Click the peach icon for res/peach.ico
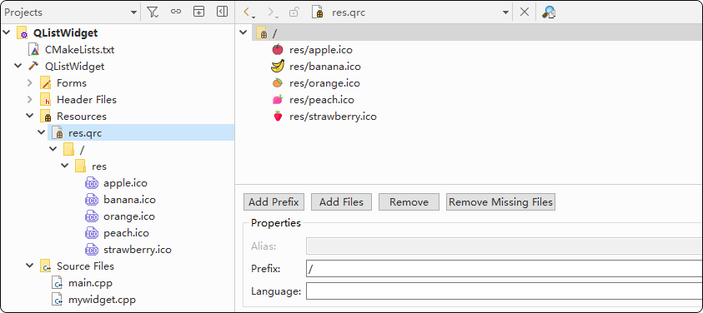The width and height of the screenshot is (703, 313). click(x=278, y=99)
